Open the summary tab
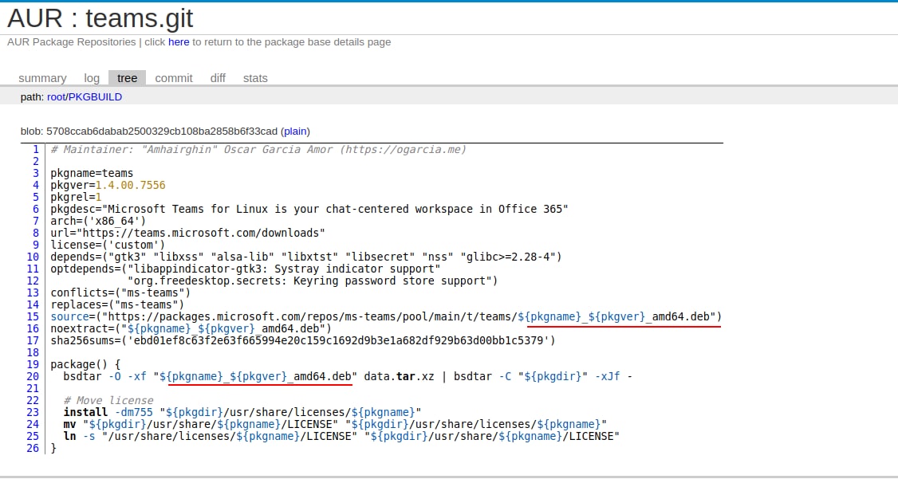Viewport: 898px width, 479px height. click(42, 78)
